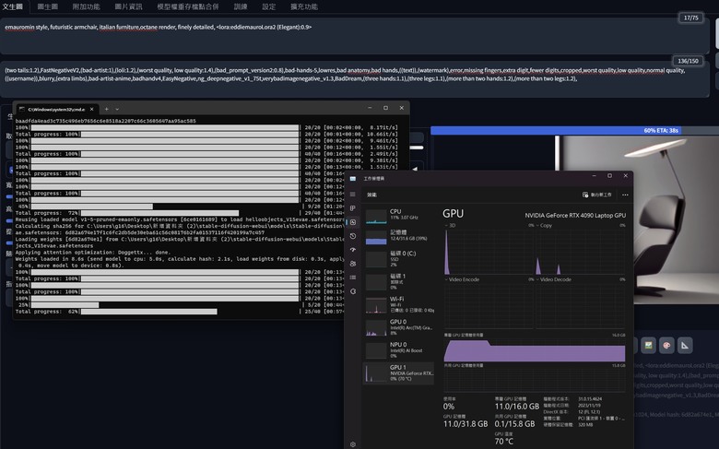719x449 pixels.
Task: Open the 圖片資訊 tab
Action: 128,6
